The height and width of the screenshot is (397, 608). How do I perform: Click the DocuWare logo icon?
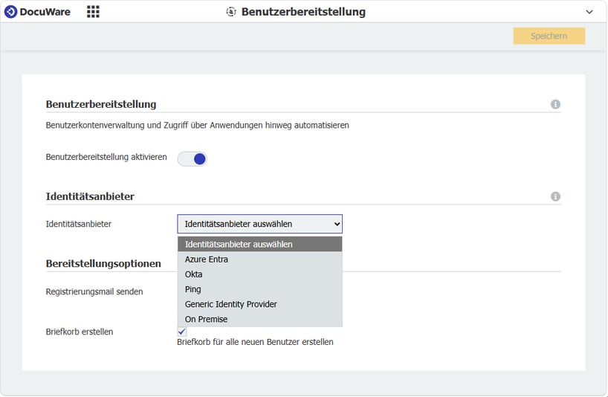coord(10,12)
